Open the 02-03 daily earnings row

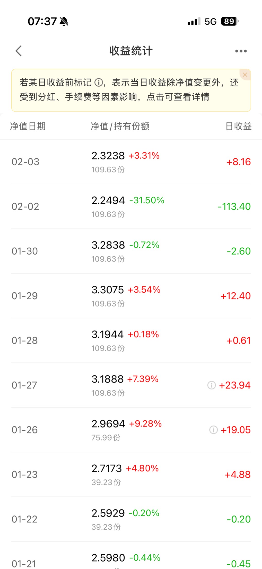(x=131, y=162)
